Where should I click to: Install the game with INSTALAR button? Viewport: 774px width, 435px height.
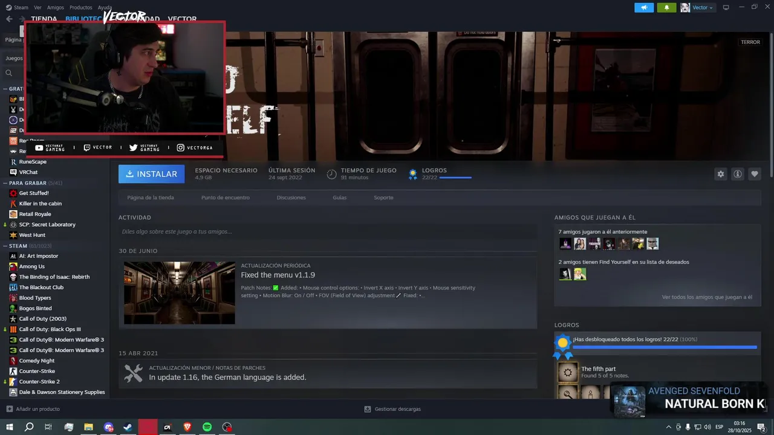click(151, 174)
